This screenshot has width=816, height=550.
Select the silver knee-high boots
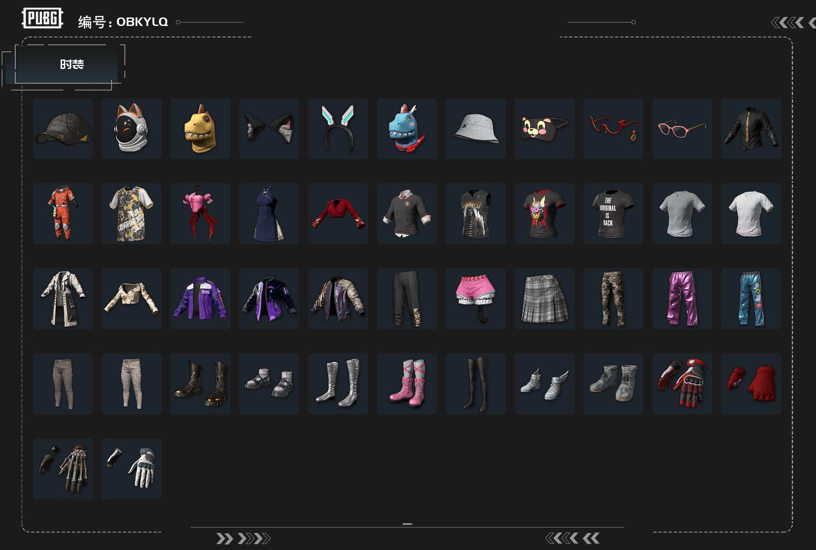pyautogui.click(x=338, y=384)
